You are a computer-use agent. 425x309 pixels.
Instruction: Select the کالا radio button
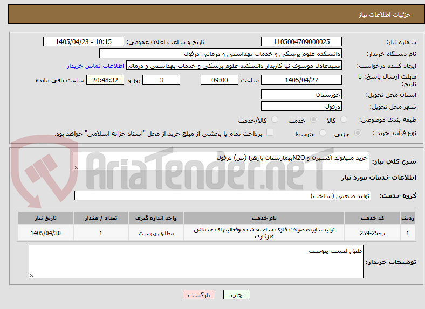pos(344,120)
